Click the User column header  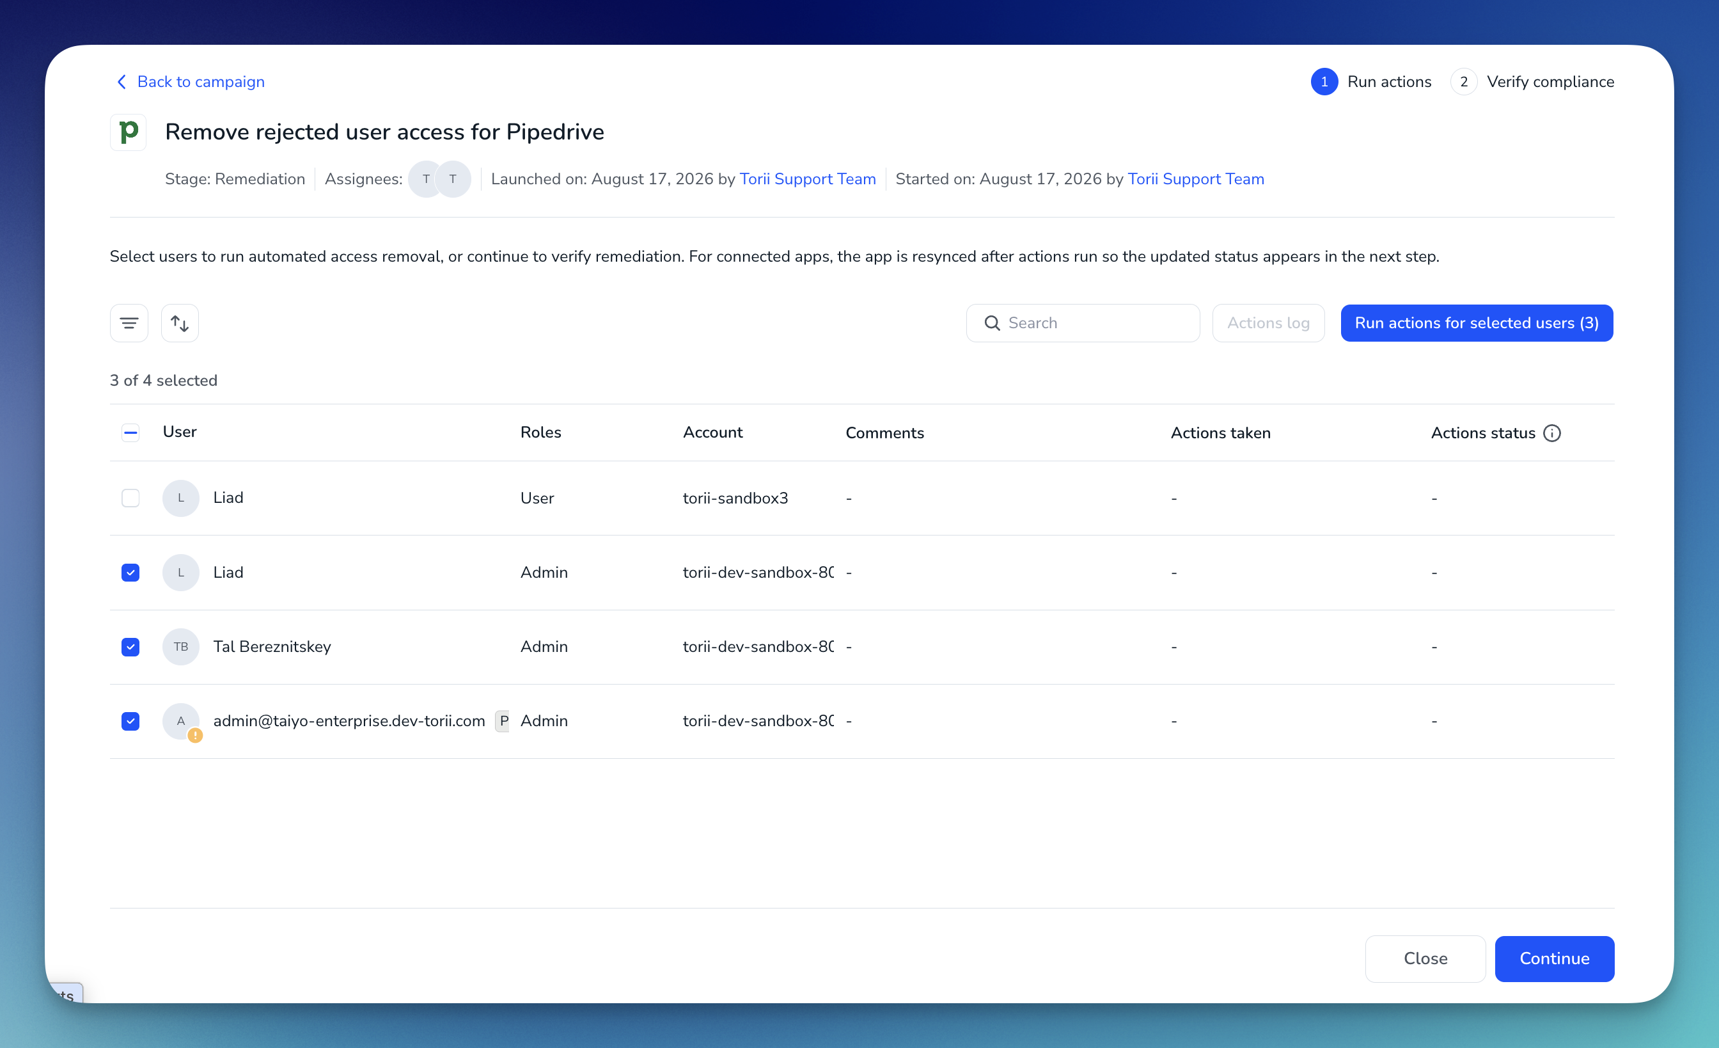pos(180,432)
